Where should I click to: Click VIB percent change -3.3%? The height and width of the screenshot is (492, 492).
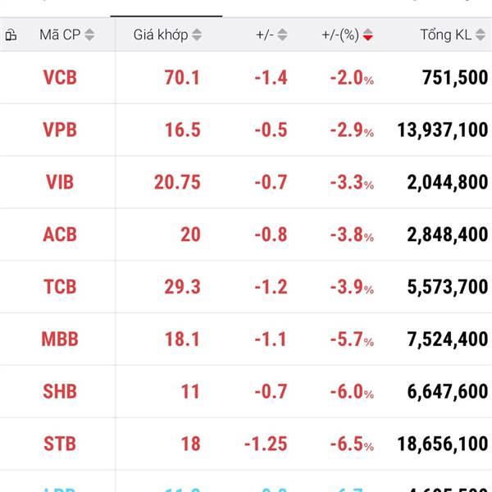(352, 182)
